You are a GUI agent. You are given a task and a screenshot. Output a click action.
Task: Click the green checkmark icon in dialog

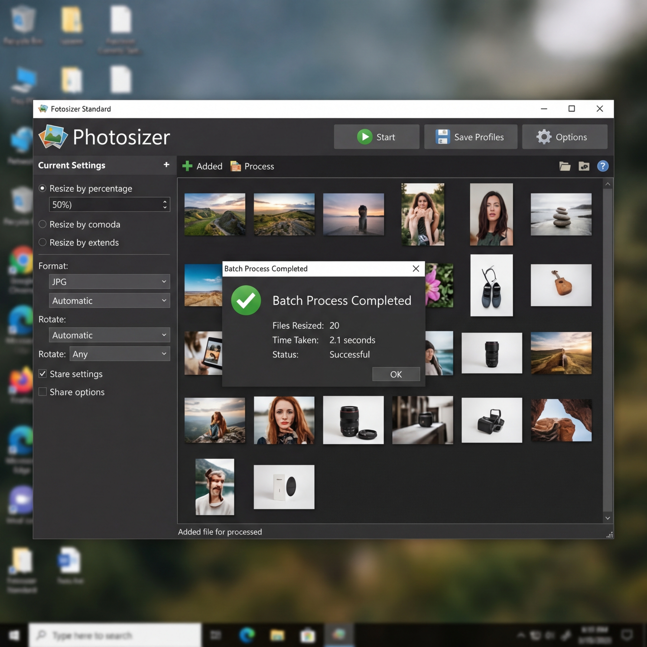click(246, 300)
